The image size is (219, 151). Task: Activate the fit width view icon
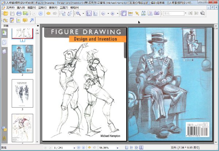[x=96, y=13]
